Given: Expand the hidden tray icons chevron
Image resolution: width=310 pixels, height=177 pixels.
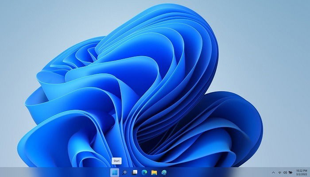Looking at the screenshot, I should point(273,173).
